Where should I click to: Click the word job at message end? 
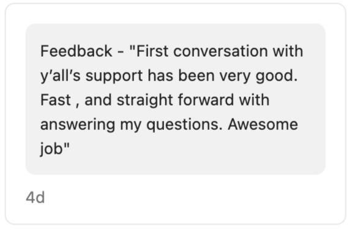pyautogui.click(x=51, y=149)
